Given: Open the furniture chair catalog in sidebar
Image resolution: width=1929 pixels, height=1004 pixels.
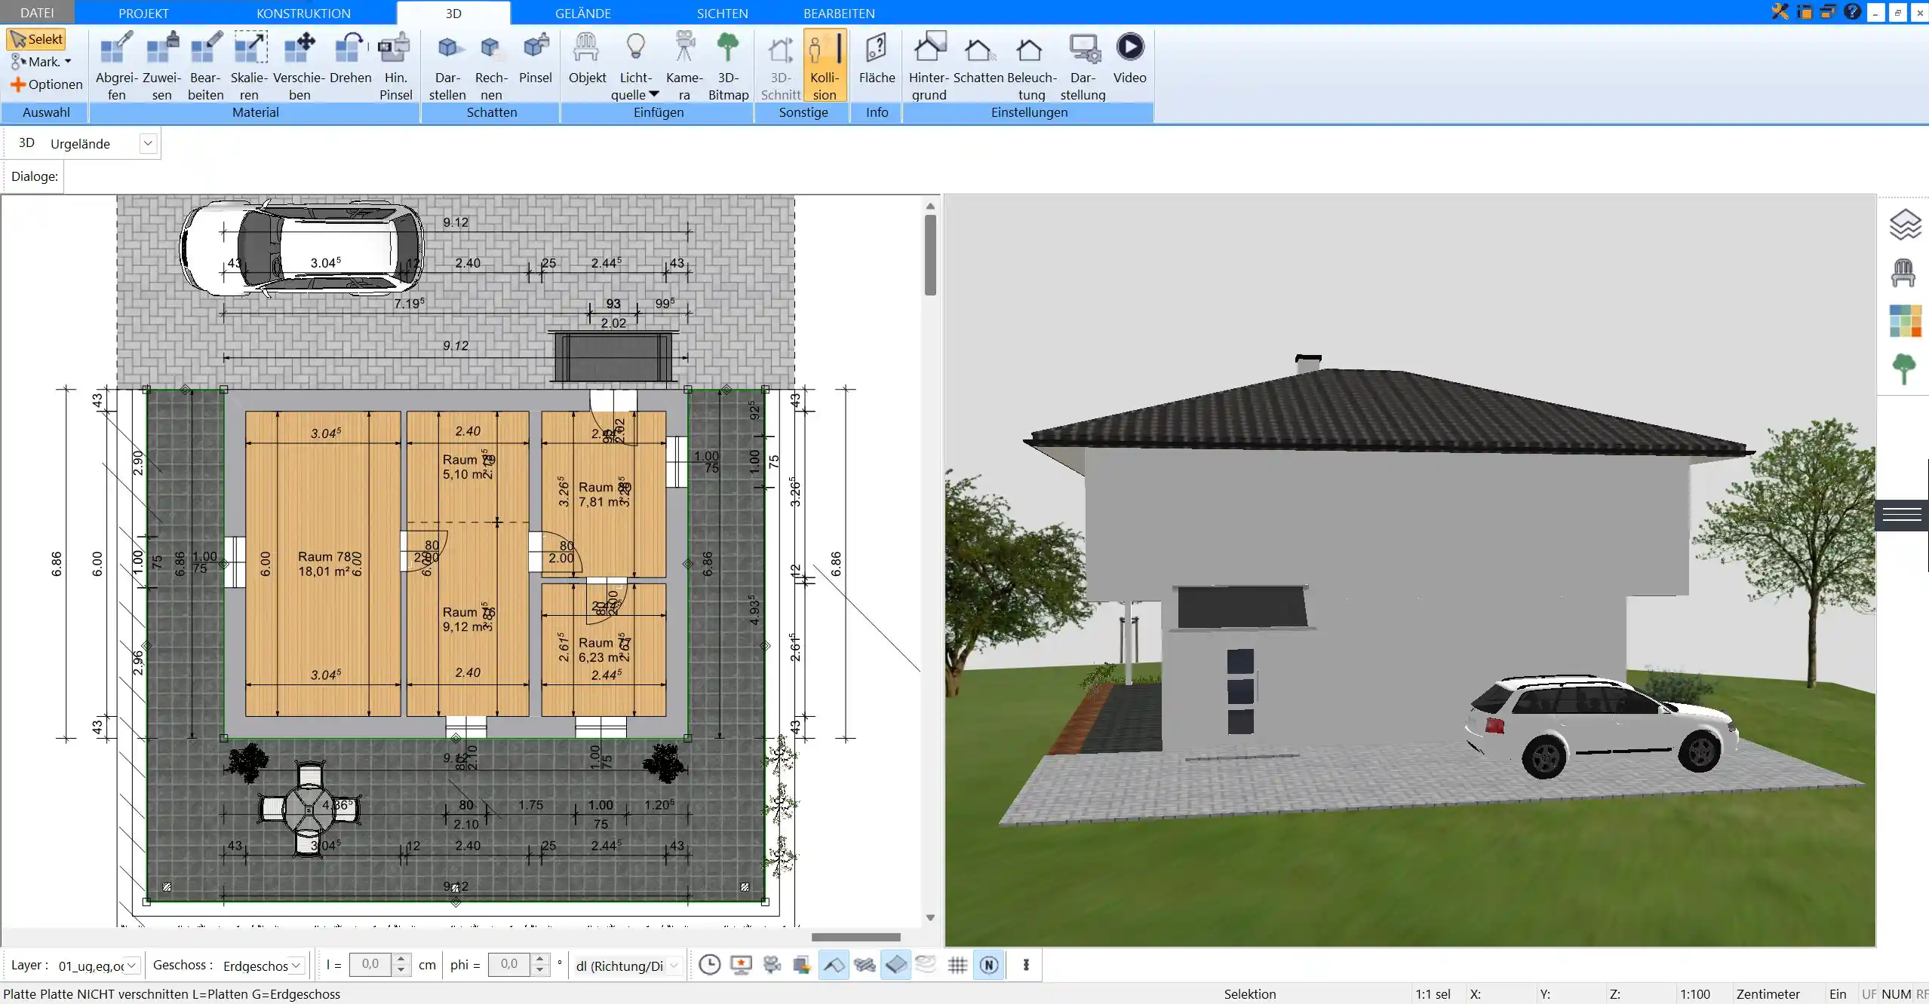Looking at the screenshot, I should [1903, 272].
